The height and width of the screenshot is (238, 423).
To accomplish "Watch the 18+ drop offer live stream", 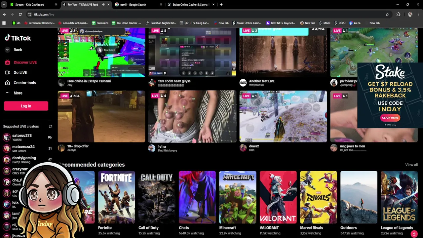I will point(101,116).
